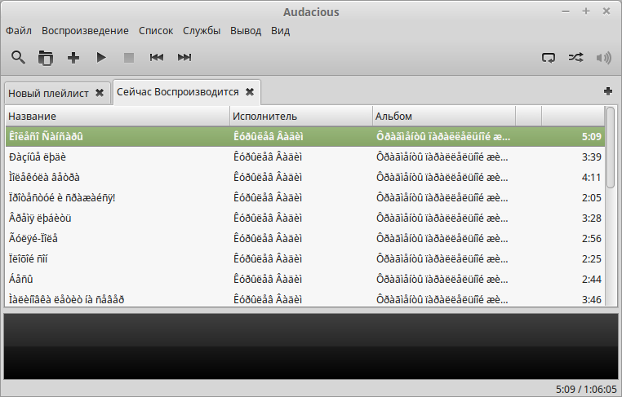Screen dimensions: 622x397
Task: Close the Новый плейлист tab
Action: pos(100,93)
